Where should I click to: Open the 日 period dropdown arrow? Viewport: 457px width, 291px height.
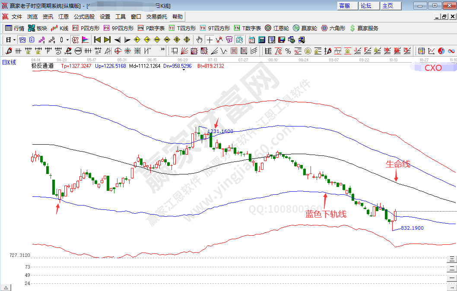(x=14, y=40)
